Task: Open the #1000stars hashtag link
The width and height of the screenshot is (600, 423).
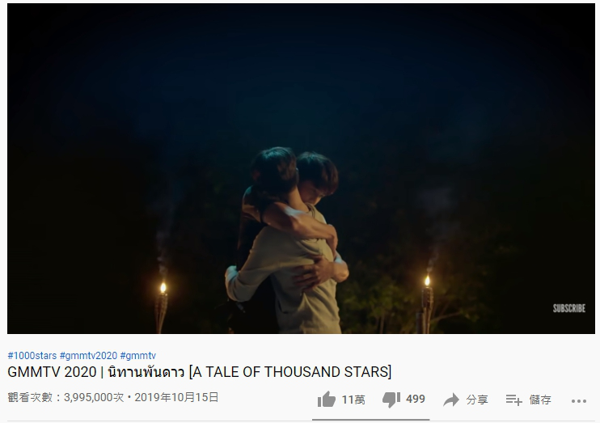Action: click(x=32, y=356)
